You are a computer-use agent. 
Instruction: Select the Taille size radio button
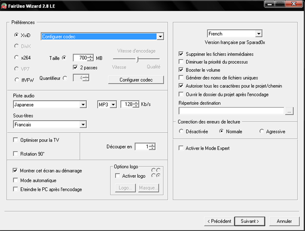(64, 58)
